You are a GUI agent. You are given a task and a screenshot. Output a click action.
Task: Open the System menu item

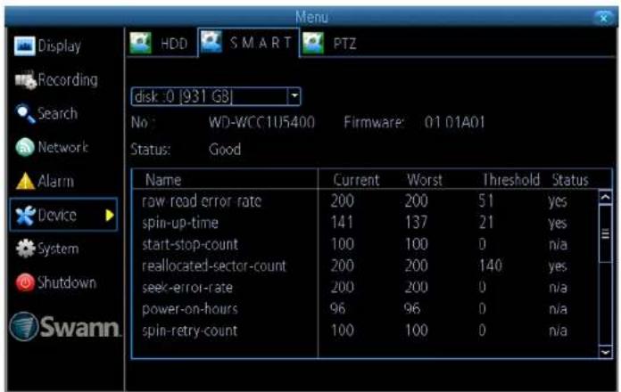58,249
